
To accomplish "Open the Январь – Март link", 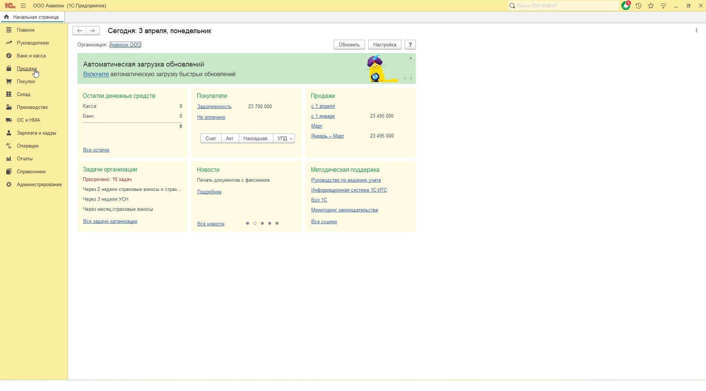I will (327, 136).
